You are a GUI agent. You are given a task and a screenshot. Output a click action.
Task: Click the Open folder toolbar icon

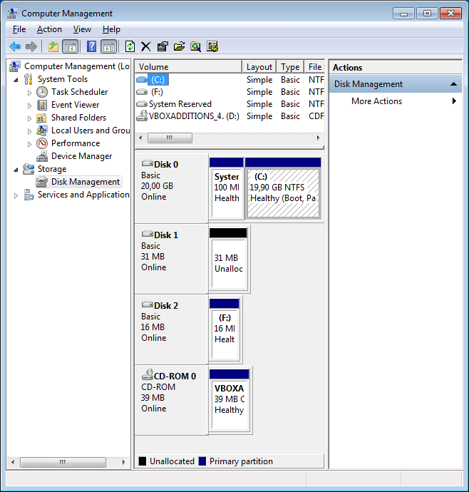point(179,47)
